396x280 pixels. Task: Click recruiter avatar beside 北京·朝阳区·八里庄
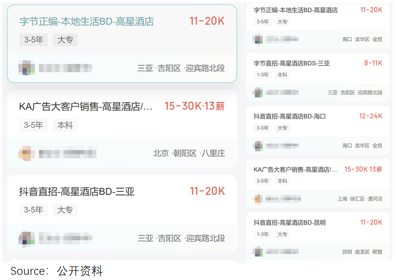coord(26,153)
